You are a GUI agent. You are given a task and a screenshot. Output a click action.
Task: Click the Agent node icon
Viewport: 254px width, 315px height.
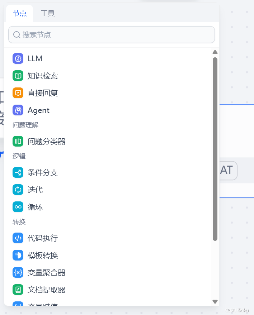click(18, 110)
